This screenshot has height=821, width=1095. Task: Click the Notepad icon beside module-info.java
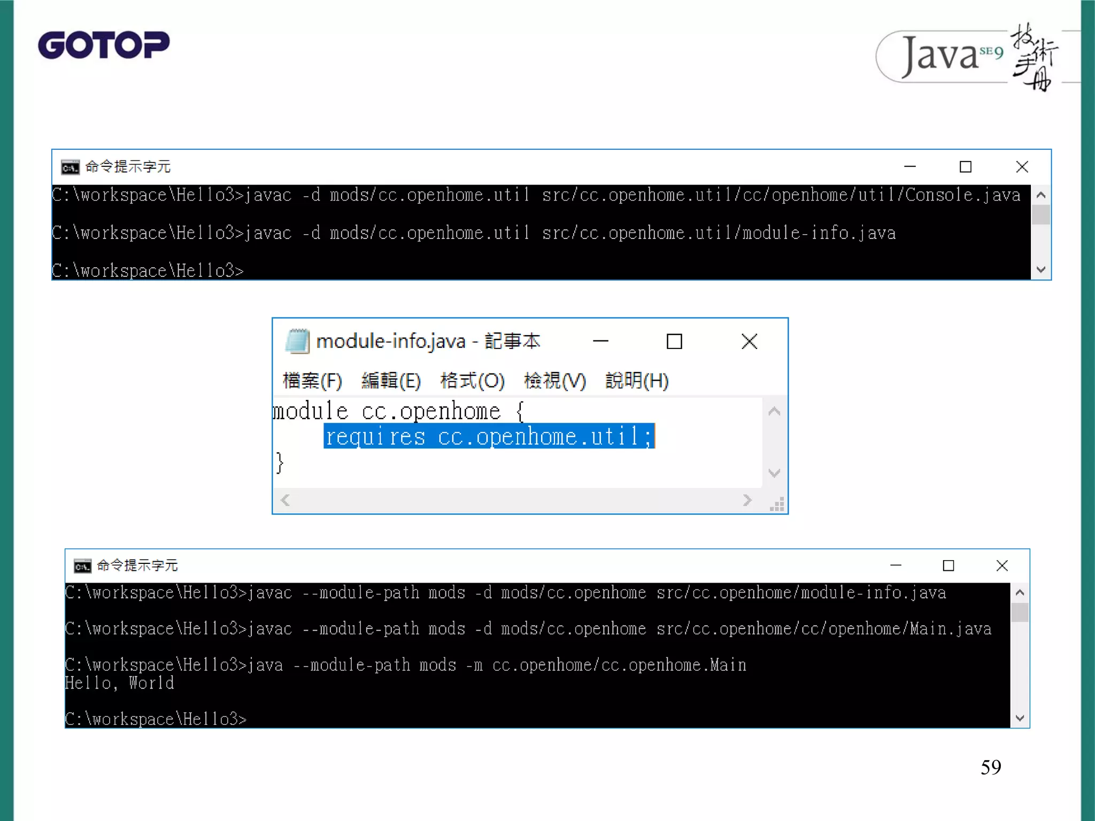tap(297, 341)
